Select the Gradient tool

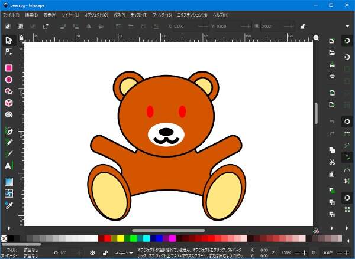(9, 182)
